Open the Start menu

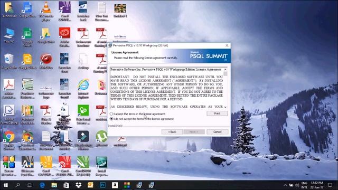pyautogui.click(x=6, y=185)
